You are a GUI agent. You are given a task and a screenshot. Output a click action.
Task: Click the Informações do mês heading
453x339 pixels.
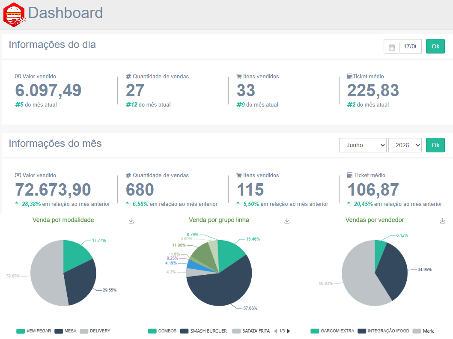tap(55, 143)
